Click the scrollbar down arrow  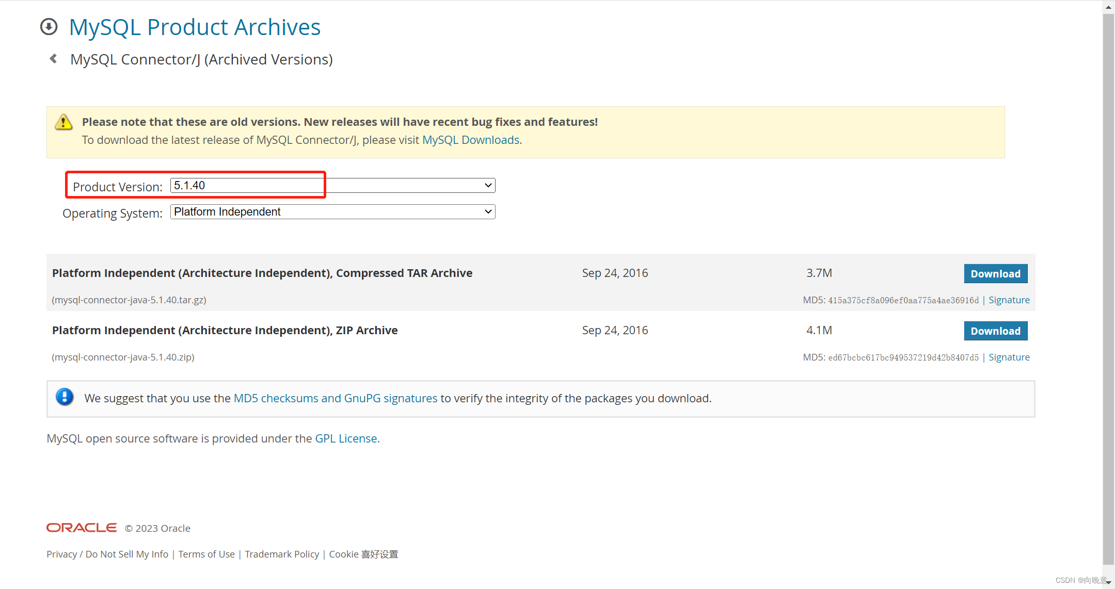(x=1108, y=582)
